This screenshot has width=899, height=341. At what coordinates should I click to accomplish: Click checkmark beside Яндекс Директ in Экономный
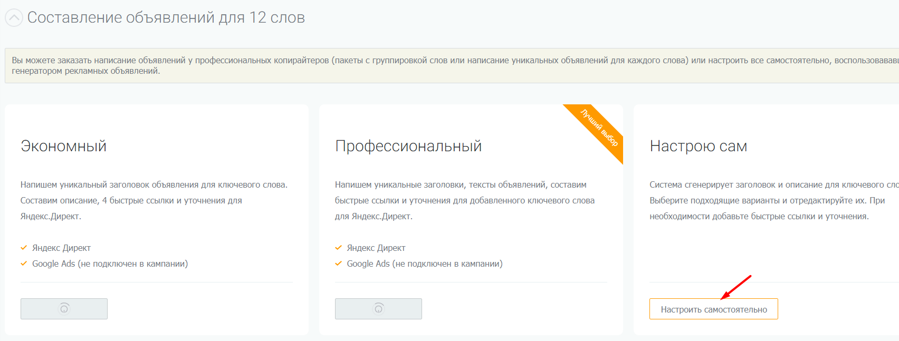tap(24, 248)
